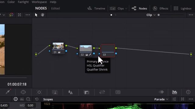Select the hand pan tool
The image size is (195, 109).
(43, 15)
